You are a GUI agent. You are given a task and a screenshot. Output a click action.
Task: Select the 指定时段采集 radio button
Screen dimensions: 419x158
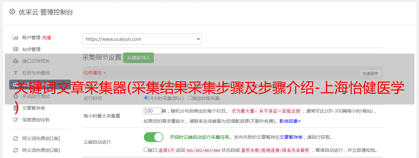click(x=190, y=98)
